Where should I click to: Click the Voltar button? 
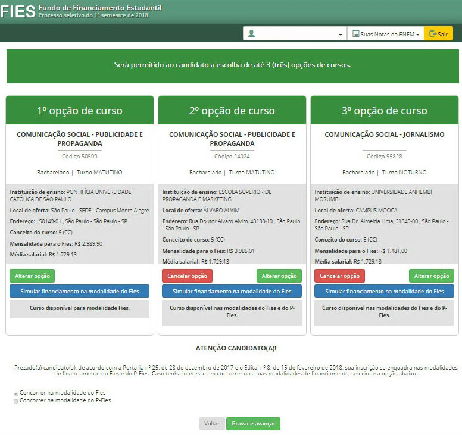click(212, 424)
